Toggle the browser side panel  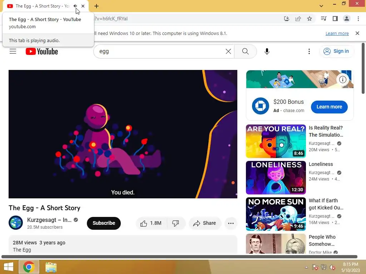point(335,19)
